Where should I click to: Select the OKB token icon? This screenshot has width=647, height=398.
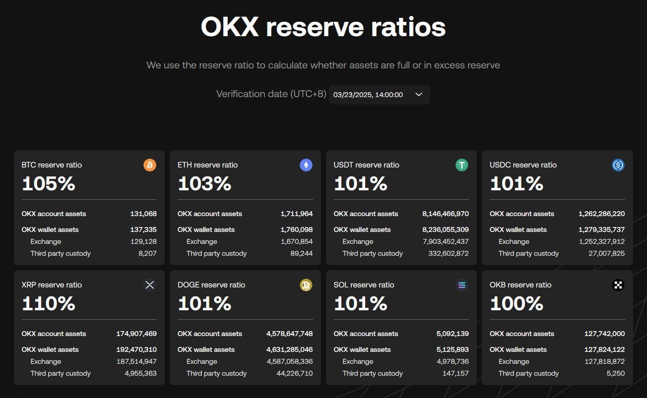(617, 285)
